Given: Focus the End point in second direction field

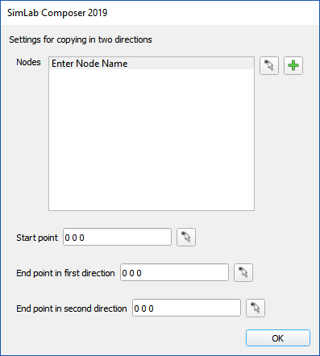Looking at the screenshot, I should coord(186,308).
